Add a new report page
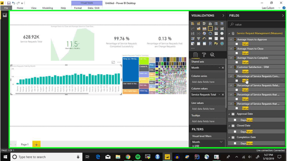 point(36,145)
